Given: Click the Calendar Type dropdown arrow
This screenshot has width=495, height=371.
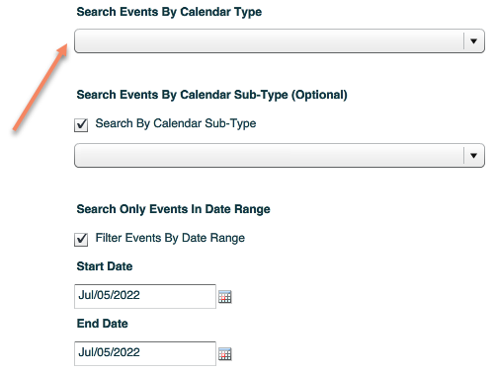Looking at the screenshot, I should point(473,41).
